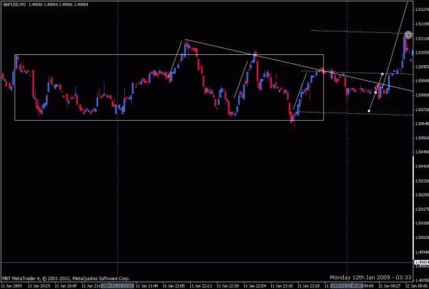Click the '11 Jan 23:10' time axis label
Viewport: 429px width, 289px height.
click(x=281, y=286)
